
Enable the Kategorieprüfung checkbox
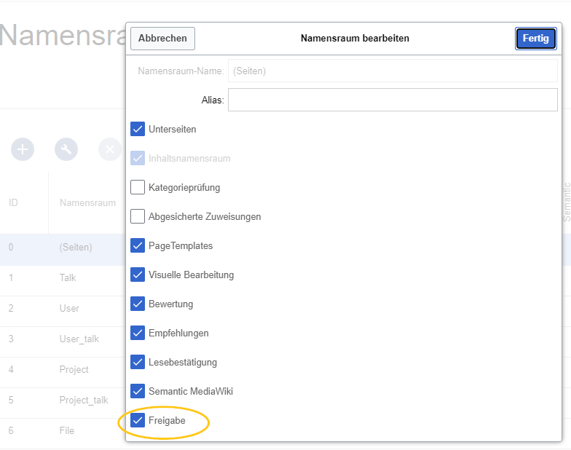pyautogui.click(x=138, y=187)
